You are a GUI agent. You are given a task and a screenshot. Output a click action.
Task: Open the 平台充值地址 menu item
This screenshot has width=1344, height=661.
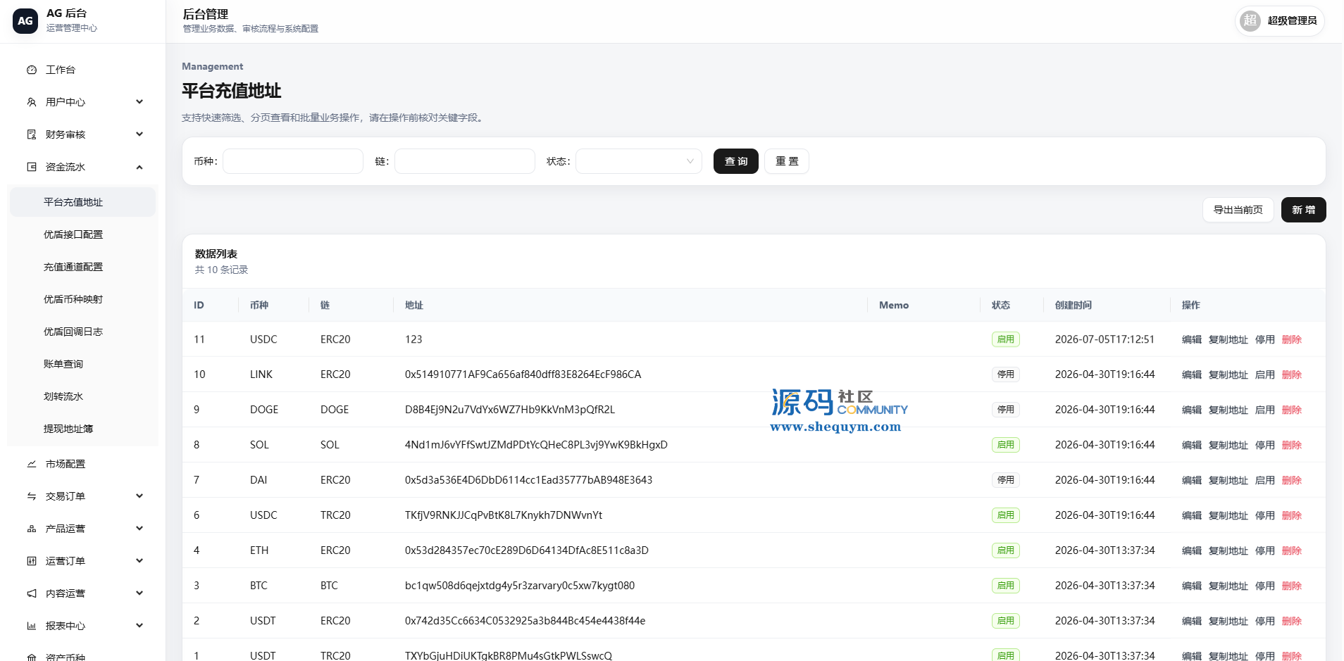[82, 202]
